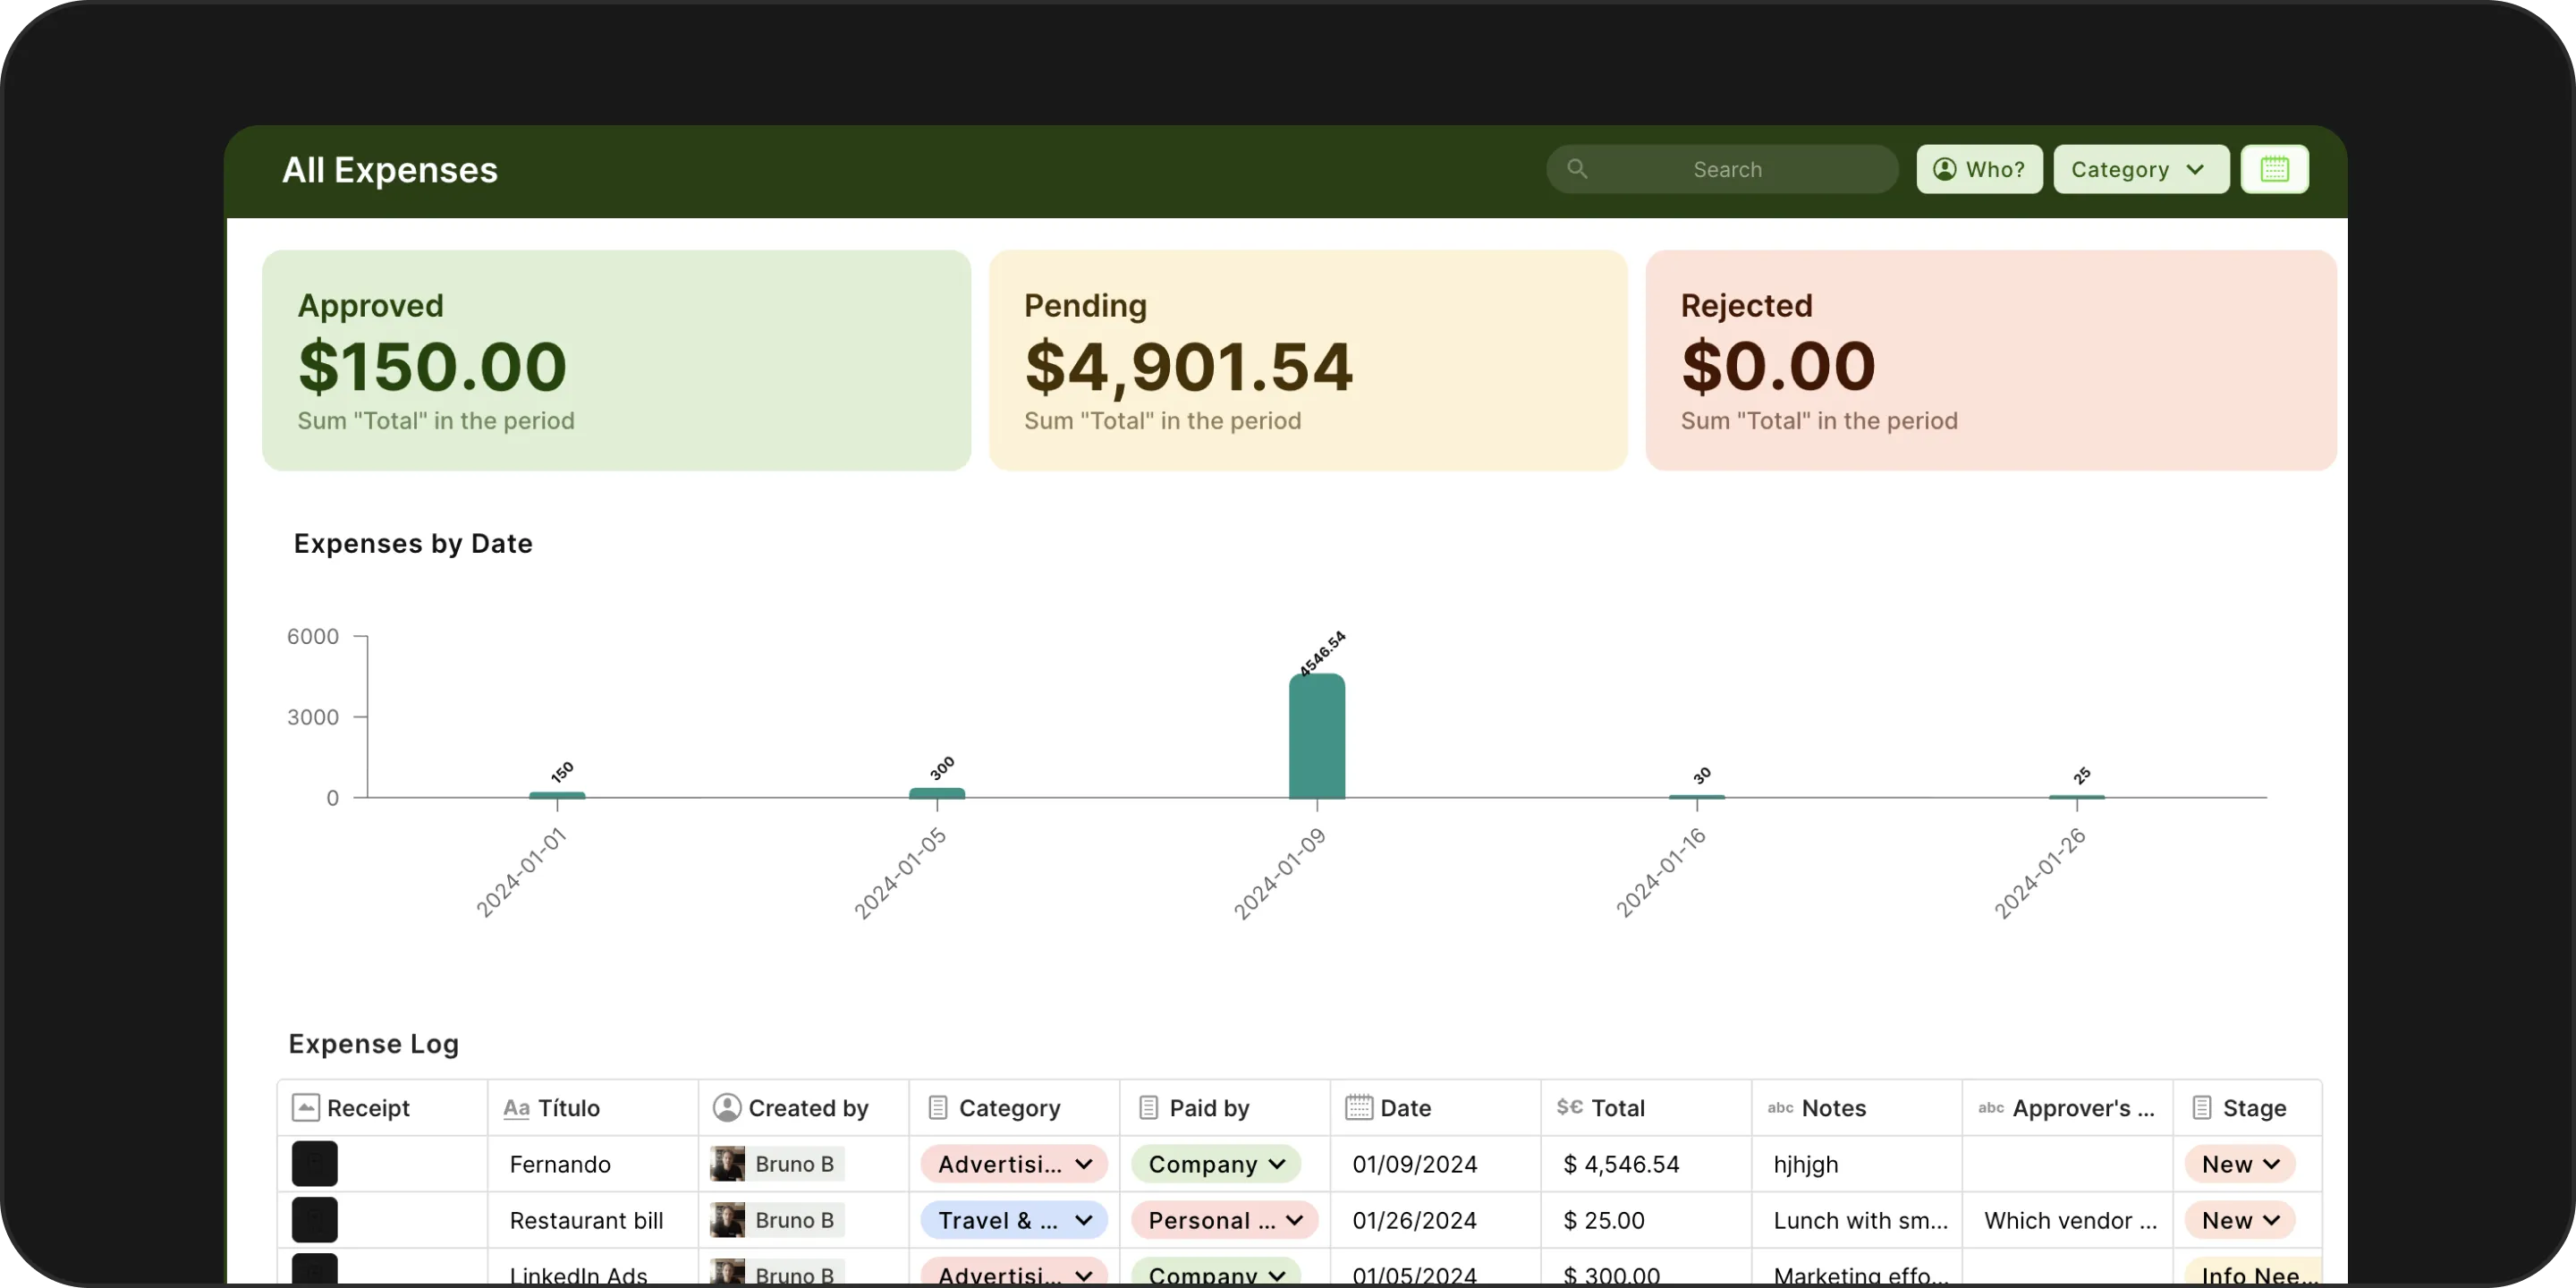
Task: Open the Category filter dropdown in the top bar
Action: [2140, 169]
